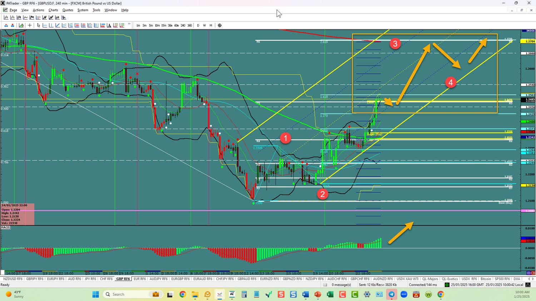Switch to the NZDUSD RF6 tab
The image size is (536, 301).
13,279
